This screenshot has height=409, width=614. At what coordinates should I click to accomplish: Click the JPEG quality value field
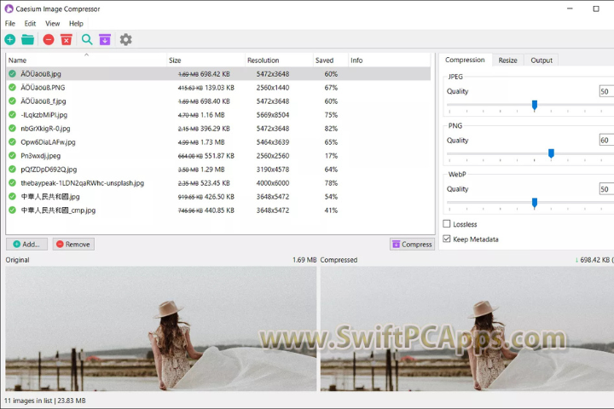[606, 91]
